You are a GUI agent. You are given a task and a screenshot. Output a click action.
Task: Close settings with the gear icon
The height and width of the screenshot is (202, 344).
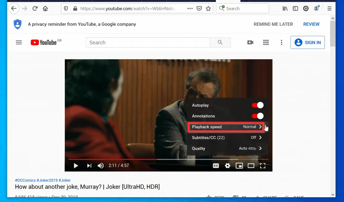(227, 166)
